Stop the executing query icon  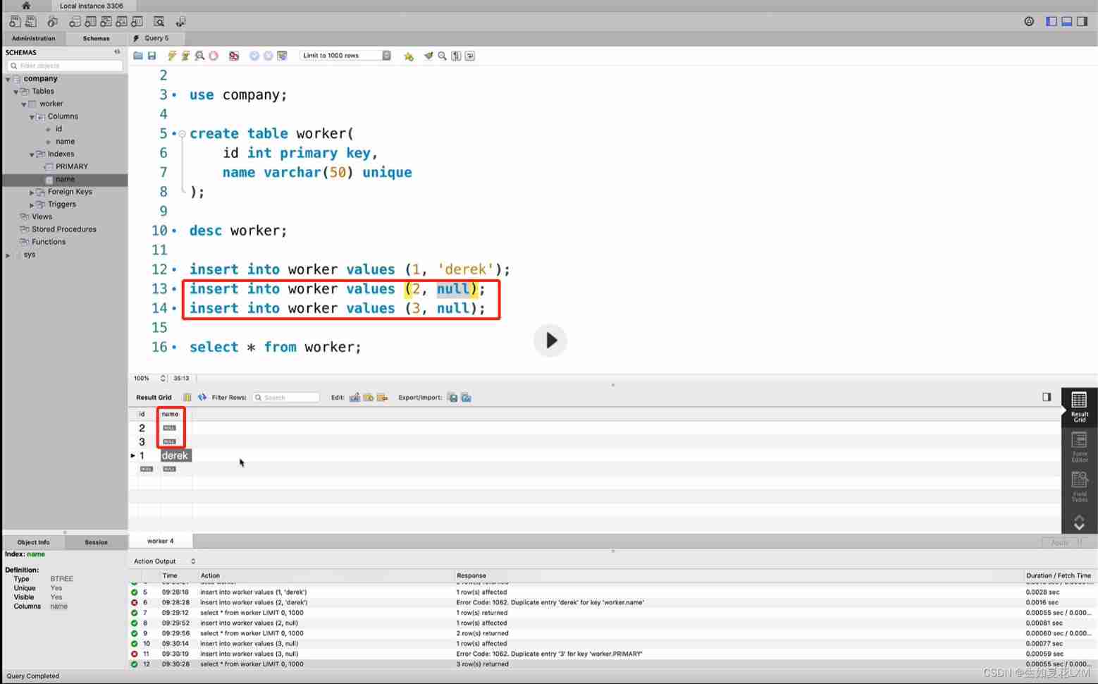click(x=214, y=56)
